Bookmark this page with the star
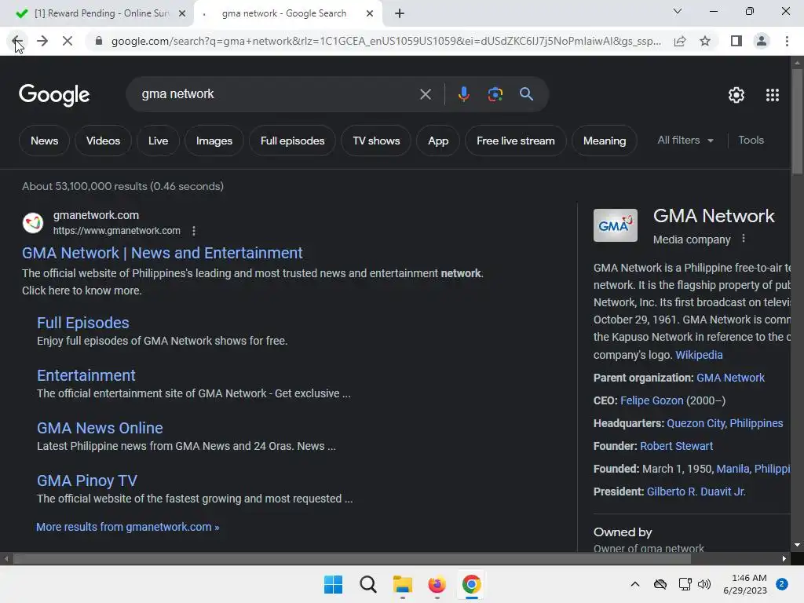 [x=706, y=41]
